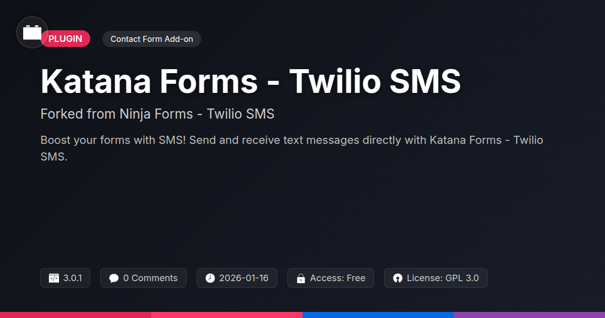Open the 0 Comments link
Image resolution: width=605 pixels, height=318 pixels.
tap(150, 278)
